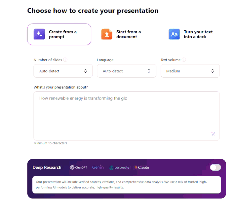233x204 pixels.
Task: Select Turn your text into a deck
Action: (194, 34)
